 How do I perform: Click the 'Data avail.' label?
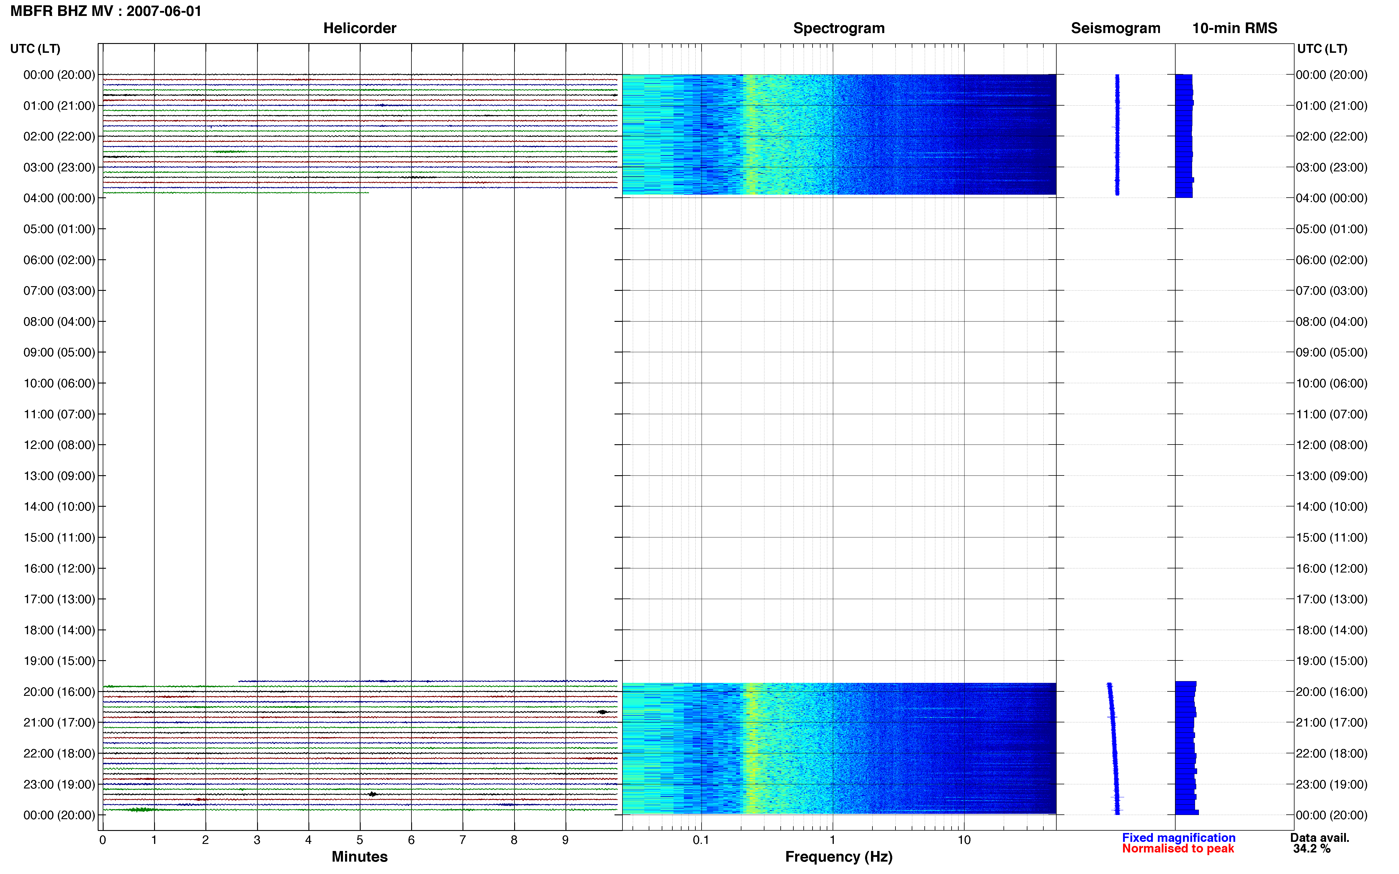click(1320, 838)
